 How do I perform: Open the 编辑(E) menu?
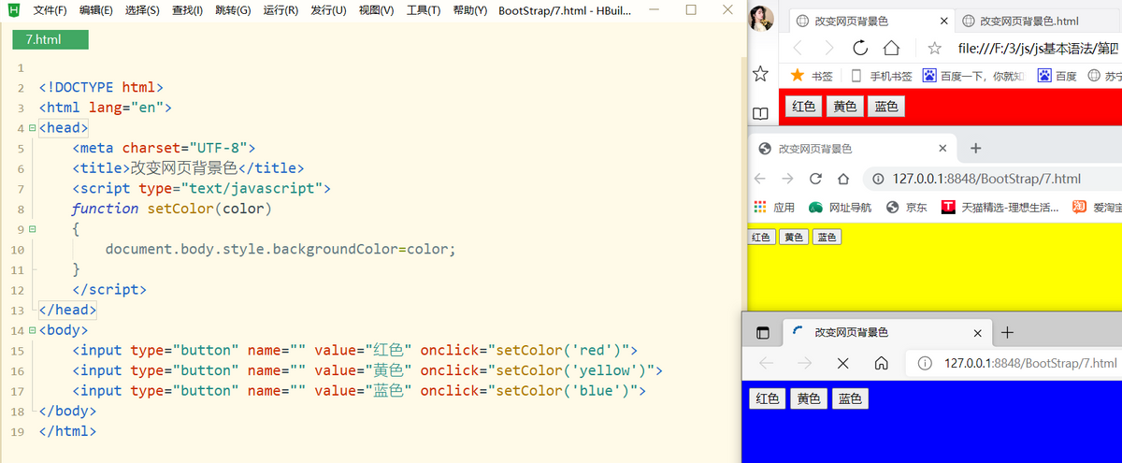[96, 10]
